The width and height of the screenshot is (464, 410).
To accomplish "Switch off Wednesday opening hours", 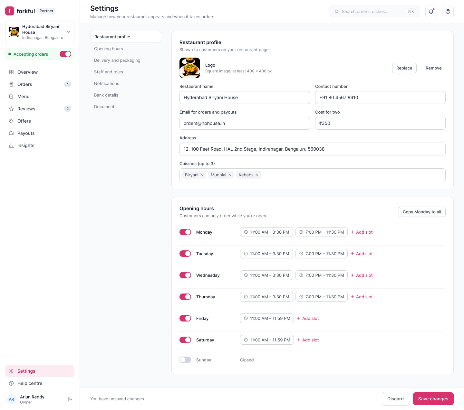I will (x=185, y=275).
